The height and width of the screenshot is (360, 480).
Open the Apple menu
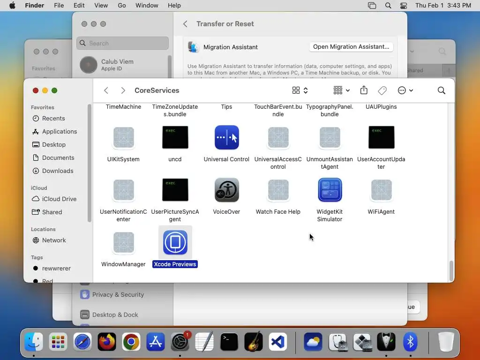tap(12, 6)
